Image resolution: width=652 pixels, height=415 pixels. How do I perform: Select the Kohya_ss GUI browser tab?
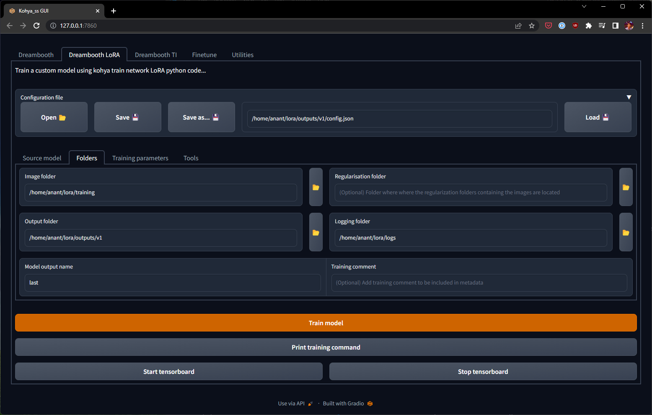coord(54,11)
